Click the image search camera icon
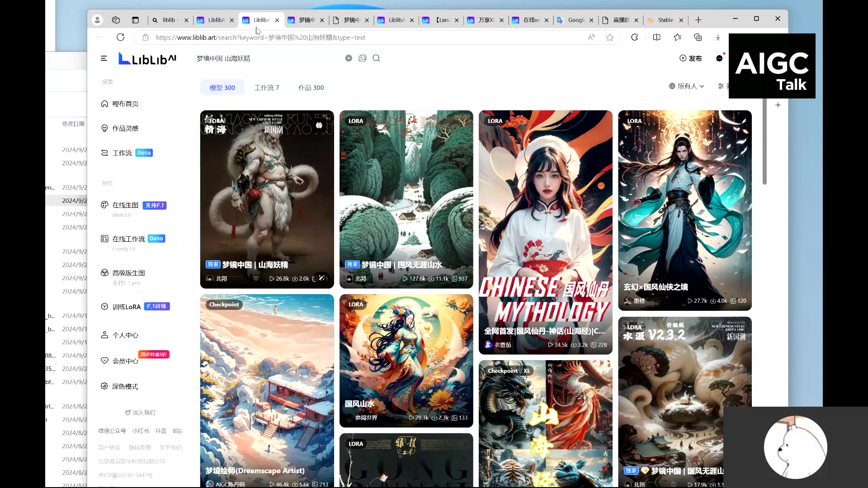The image size is (868, 488). click(x=363, y=58)
